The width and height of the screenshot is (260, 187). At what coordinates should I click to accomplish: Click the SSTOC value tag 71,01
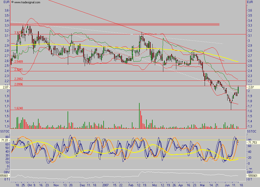(x=5, y=140)
